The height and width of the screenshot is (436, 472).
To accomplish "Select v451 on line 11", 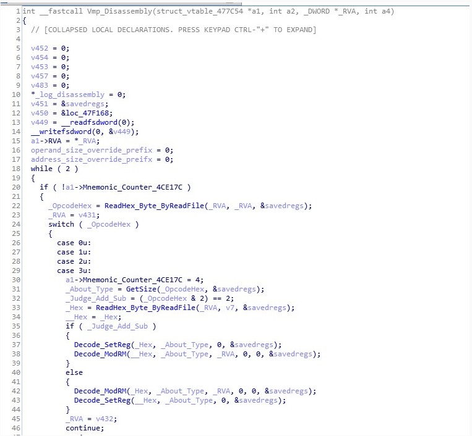I will (x=40, y=104).
